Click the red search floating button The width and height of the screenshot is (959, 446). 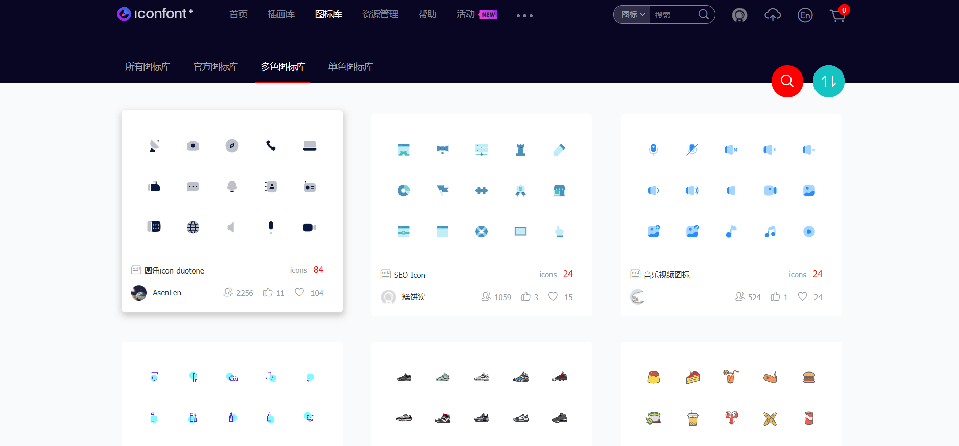pos(787,81)
